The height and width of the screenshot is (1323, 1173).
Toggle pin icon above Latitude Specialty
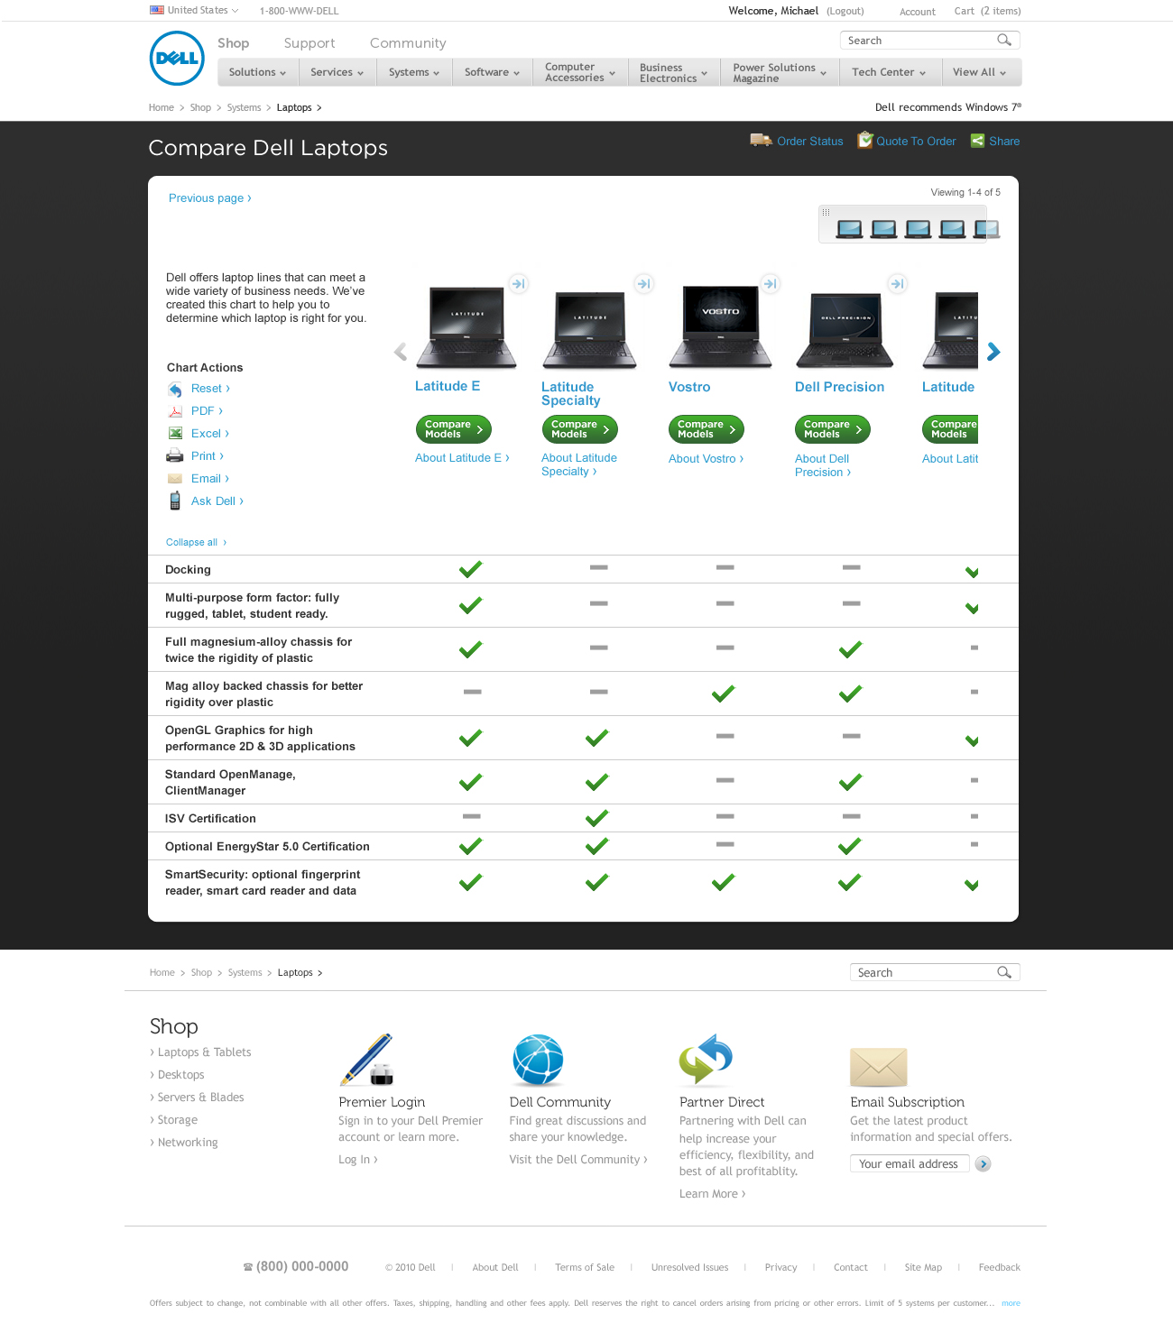coord(643,284)
